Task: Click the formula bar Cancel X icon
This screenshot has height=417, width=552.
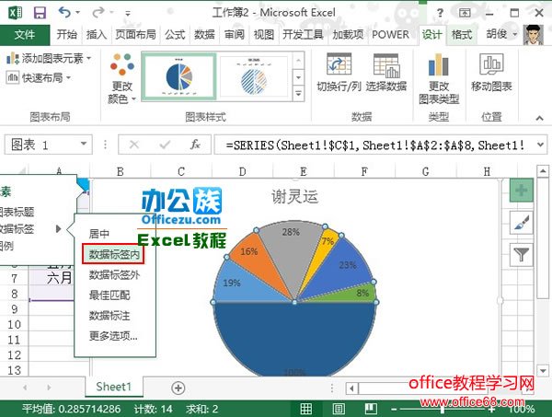Action: coord(134,145)
